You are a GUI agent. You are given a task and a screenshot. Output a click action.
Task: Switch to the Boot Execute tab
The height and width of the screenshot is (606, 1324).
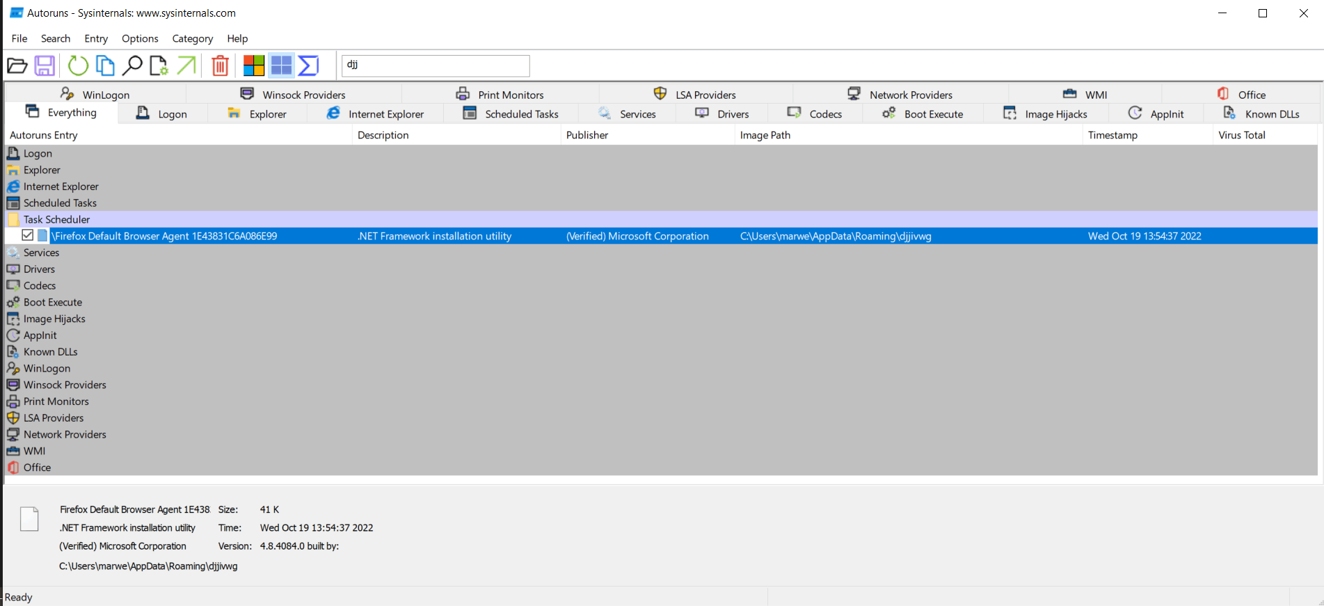point(923,113)
